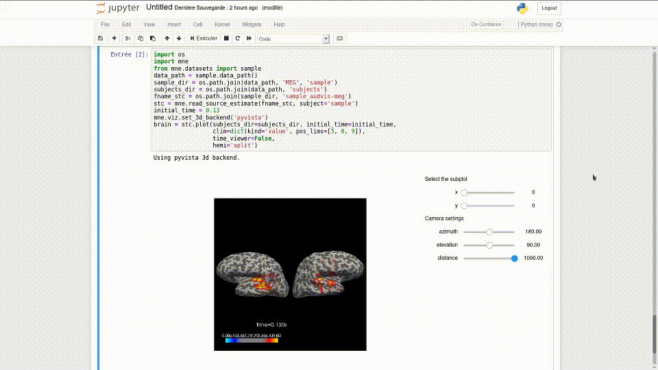Click the distance slider handle

click(515, 258)
